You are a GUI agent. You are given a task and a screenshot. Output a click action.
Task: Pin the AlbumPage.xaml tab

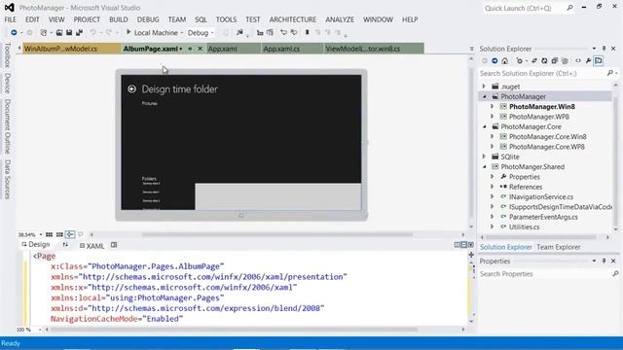(x=190, y=49)
